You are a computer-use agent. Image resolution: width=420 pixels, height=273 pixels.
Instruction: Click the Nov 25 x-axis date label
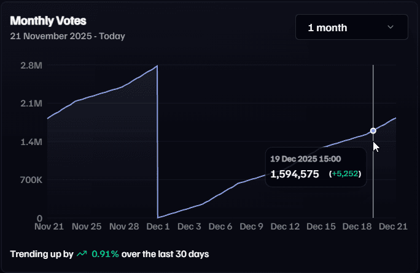(86, 226)
